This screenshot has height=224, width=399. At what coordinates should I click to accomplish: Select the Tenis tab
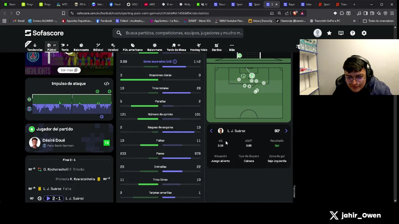tap(65, 47)
